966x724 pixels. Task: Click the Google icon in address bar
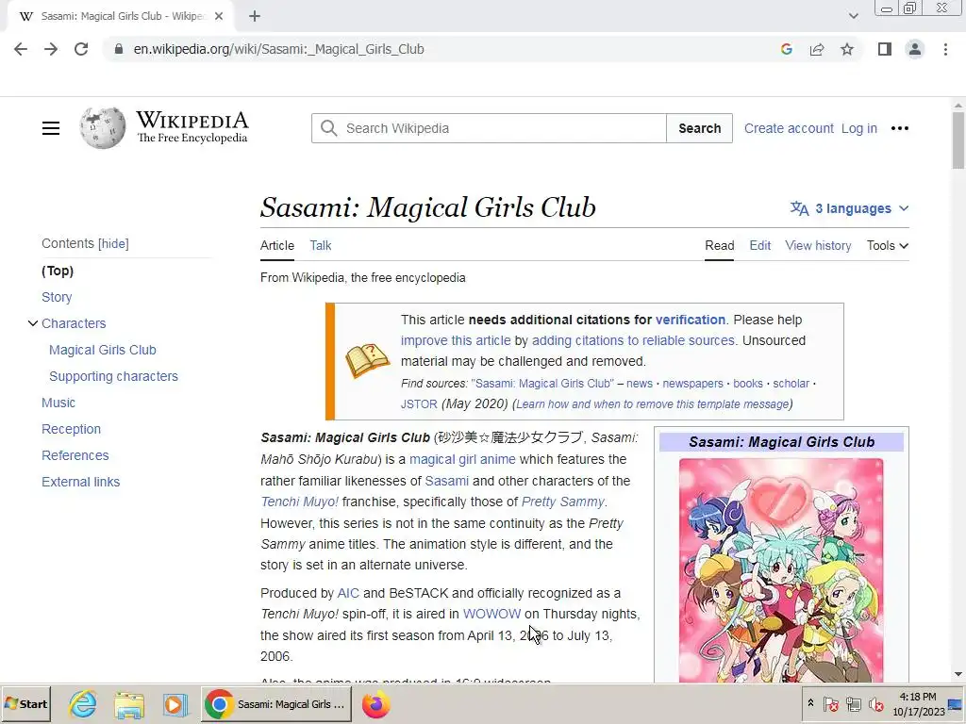coord(786,49)
